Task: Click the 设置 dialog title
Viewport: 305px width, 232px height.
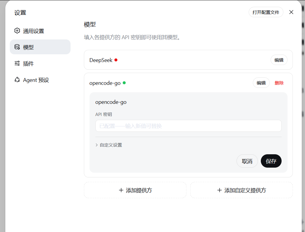Action: 20,13
